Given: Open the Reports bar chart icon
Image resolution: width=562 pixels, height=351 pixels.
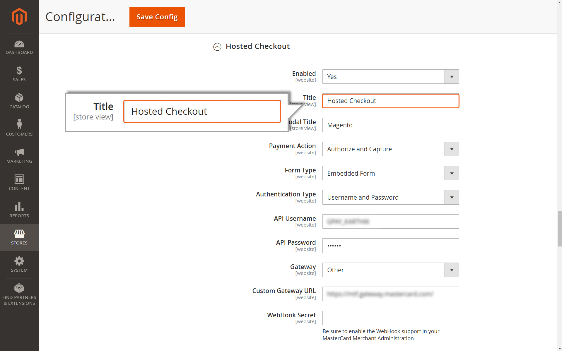Looking at the screenshot, I should 19,206.
